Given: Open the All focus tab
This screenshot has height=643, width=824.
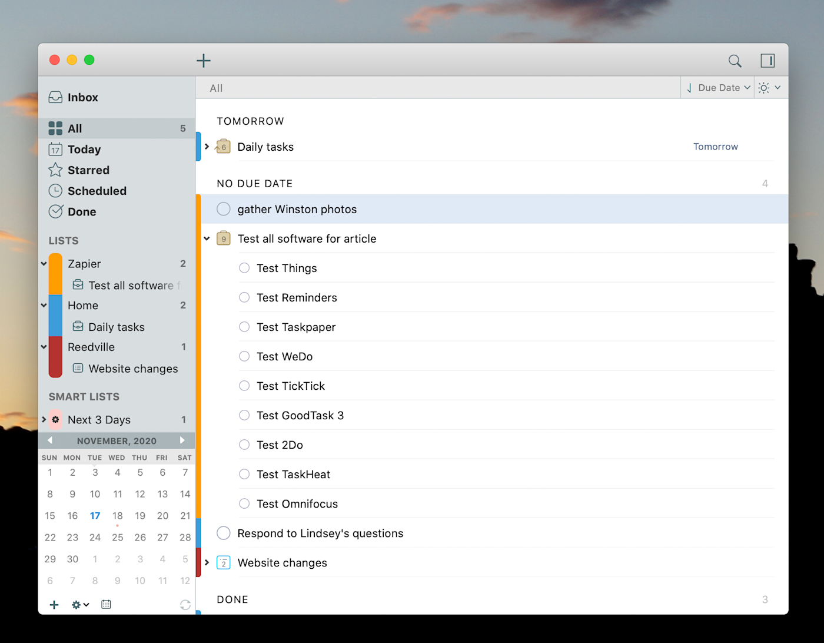Looking at the screenshot, I should click(216, 88).
